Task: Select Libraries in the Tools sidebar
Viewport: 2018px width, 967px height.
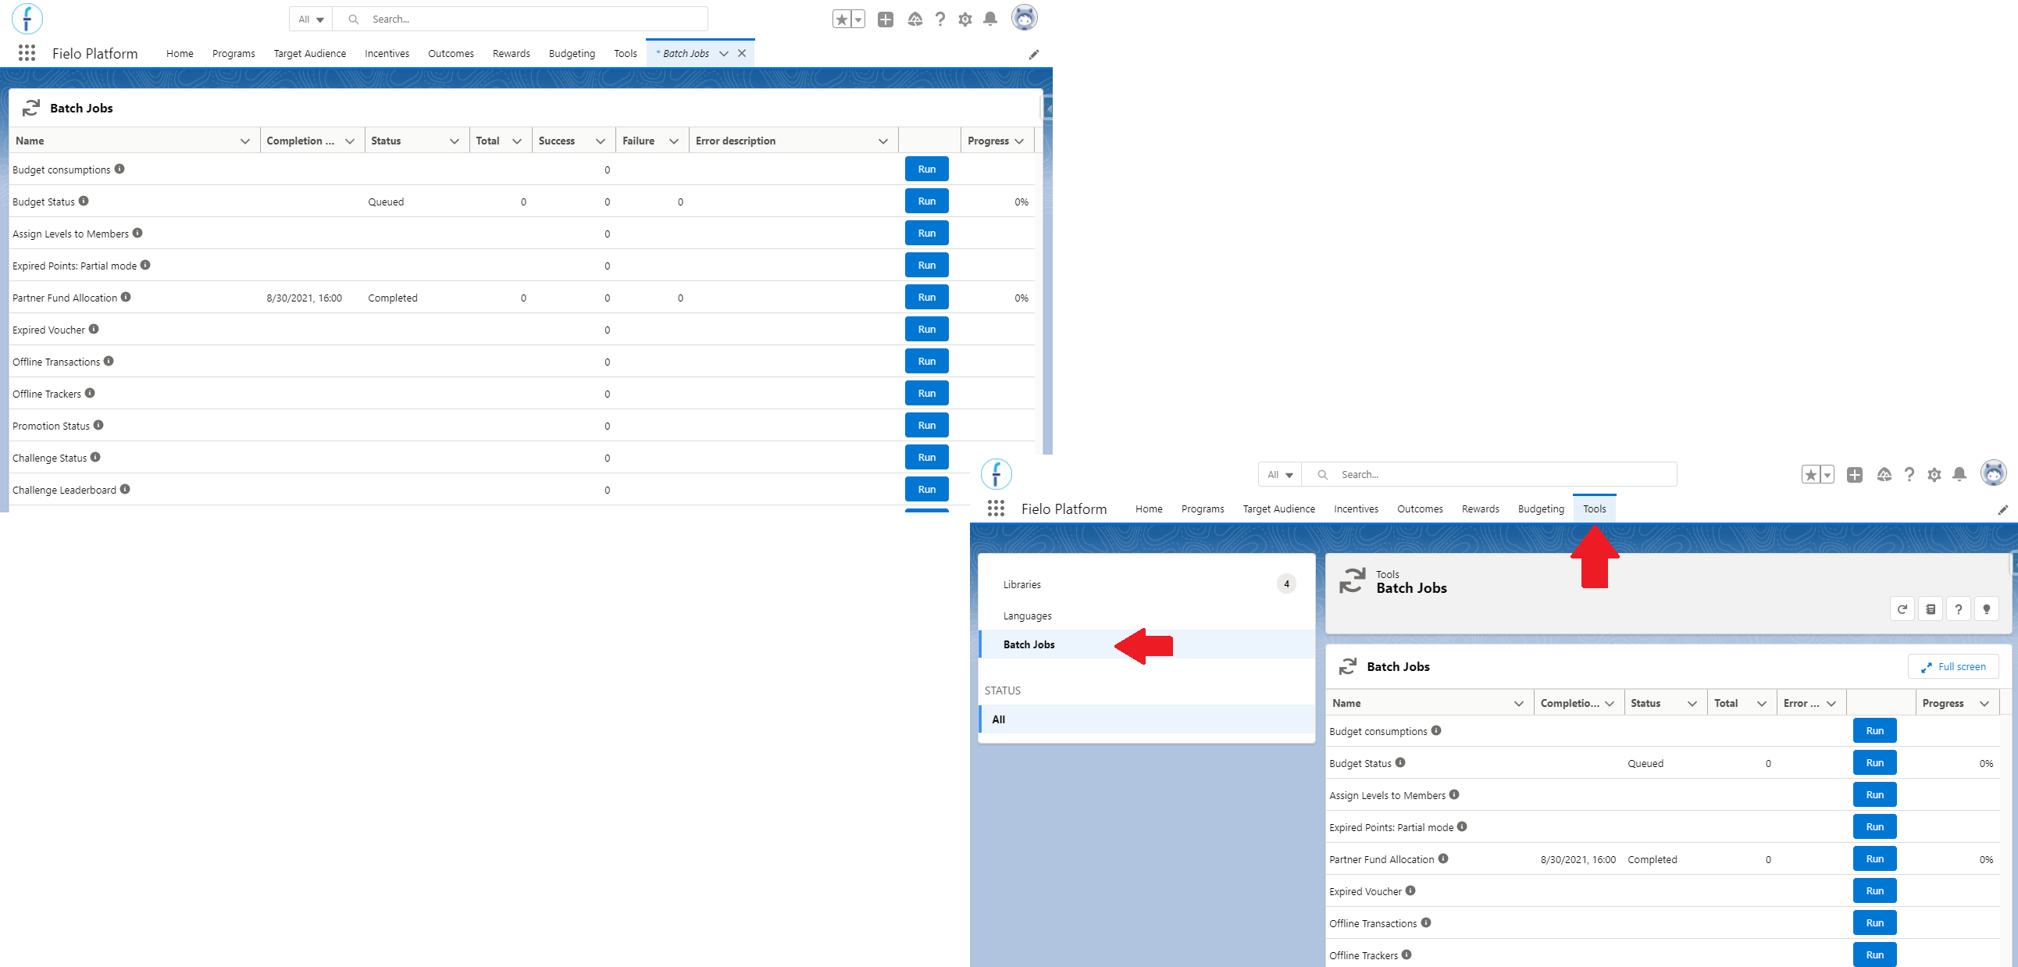Action: 1147,584
